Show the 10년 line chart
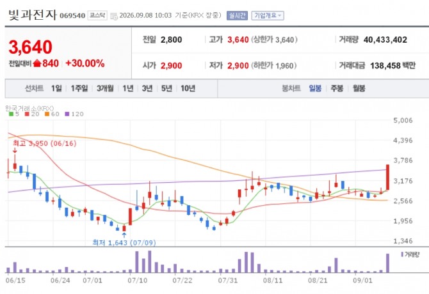The width and height of the screenshot is (429, 294). pos(188,88)
